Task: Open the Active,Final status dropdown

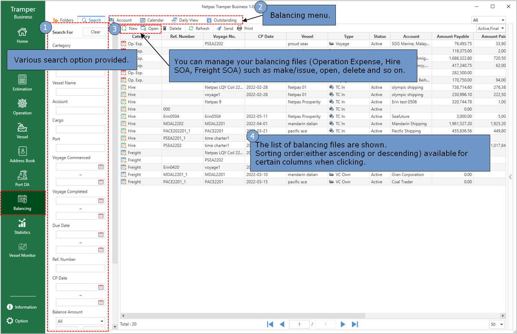Action: point(491,29)
